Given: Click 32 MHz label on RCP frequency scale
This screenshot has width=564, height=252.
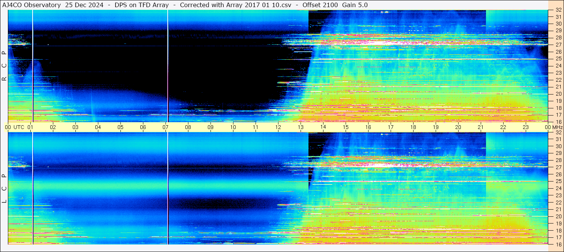Looking at the screenshot, I should click(x=558, y=10).
